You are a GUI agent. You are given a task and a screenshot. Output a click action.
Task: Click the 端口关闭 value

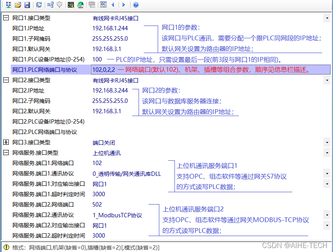coord(104,143)
